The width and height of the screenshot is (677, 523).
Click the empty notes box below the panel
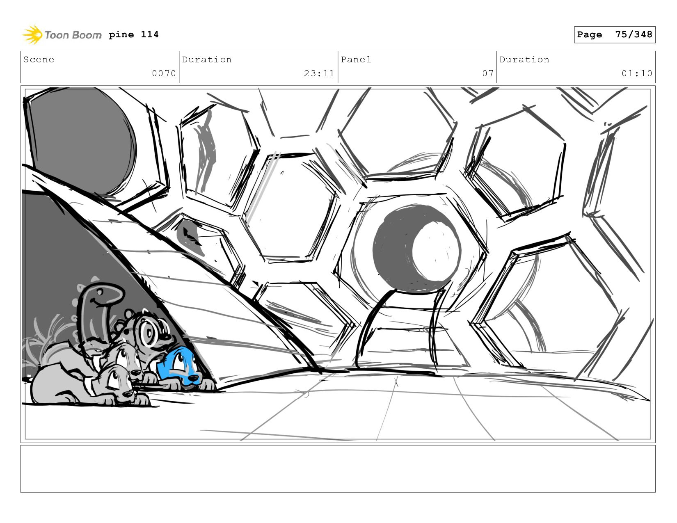pyautogui.click(x=338, y=468)
